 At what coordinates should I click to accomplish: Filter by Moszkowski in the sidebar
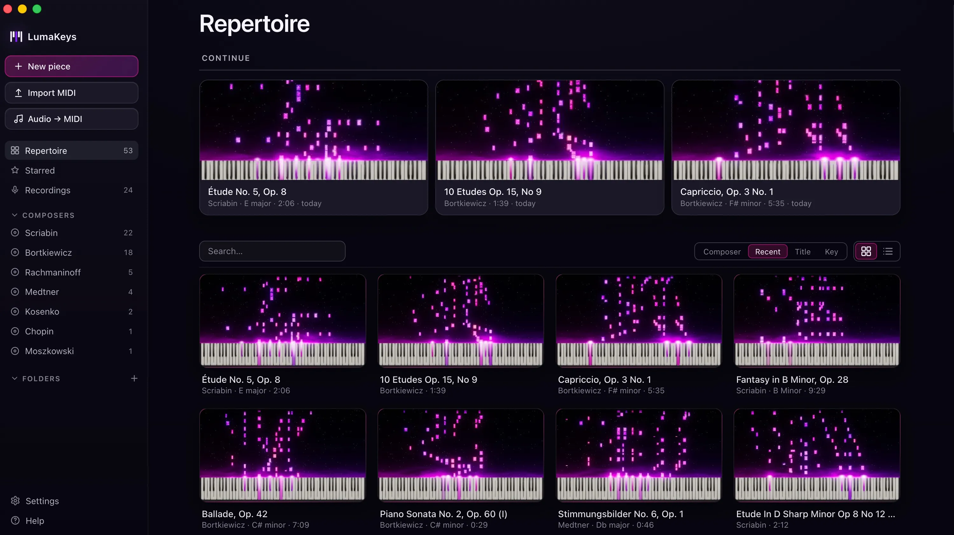pos(72,351)
